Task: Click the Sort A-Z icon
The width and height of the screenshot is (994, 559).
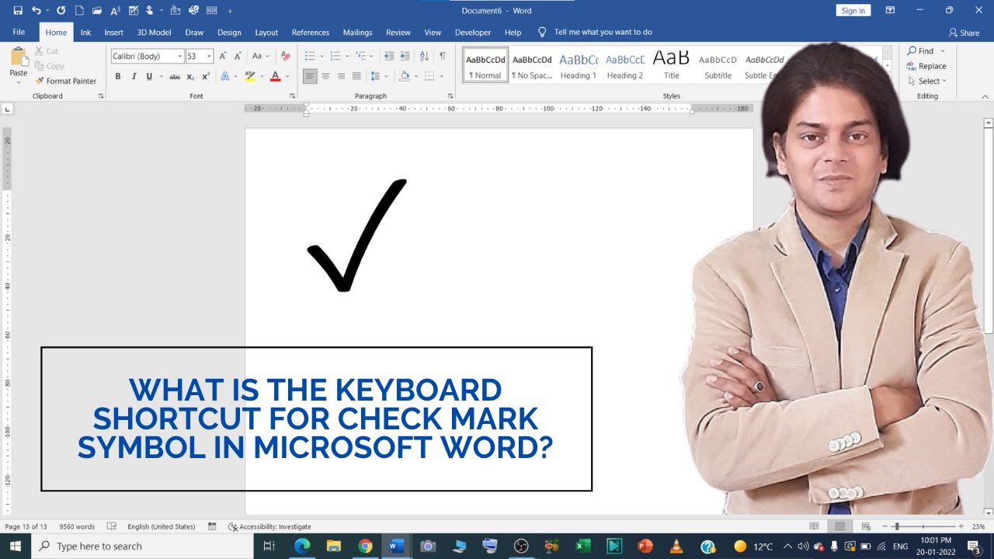Action: pyautogui.click(x=424, y=56)
